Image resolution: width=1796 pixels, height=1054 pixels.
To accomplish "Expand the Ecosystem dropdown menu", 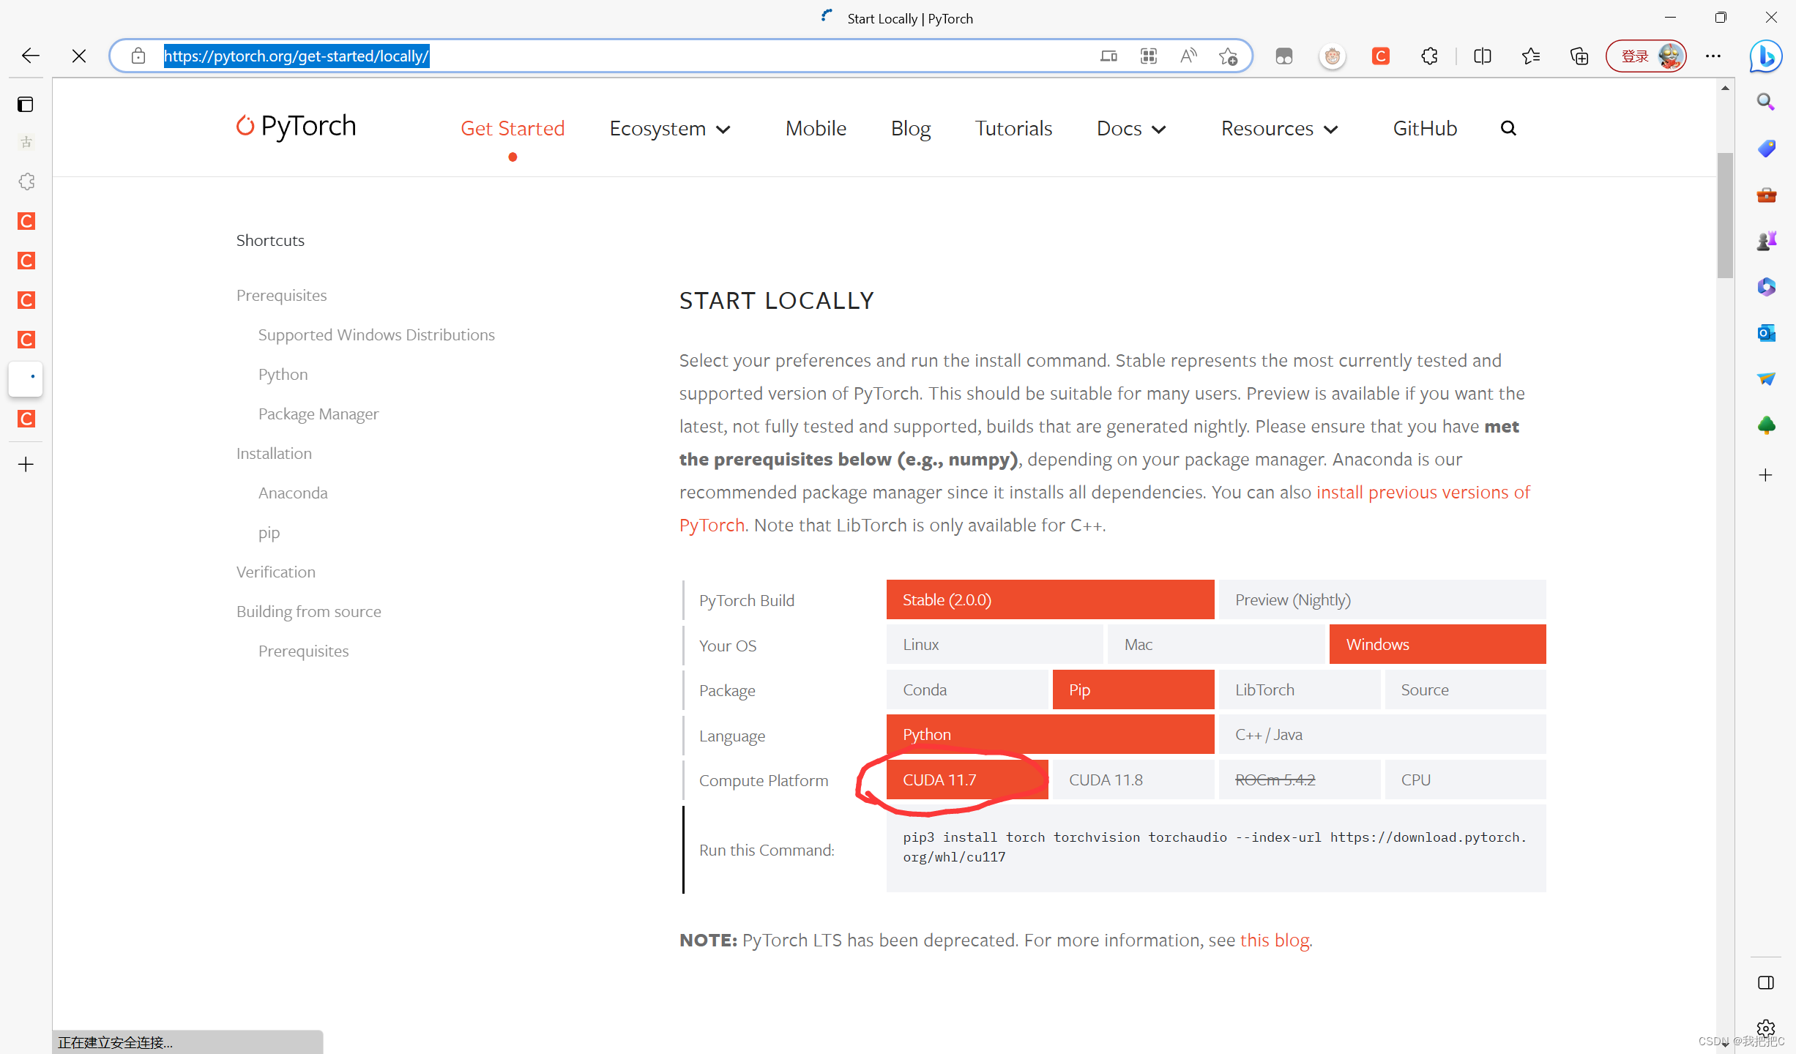I will click(670, 128).
